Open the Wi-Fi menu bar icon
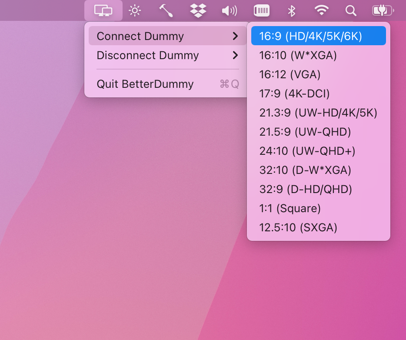Screen dimensions: 406x340 (x=322, y=10)
